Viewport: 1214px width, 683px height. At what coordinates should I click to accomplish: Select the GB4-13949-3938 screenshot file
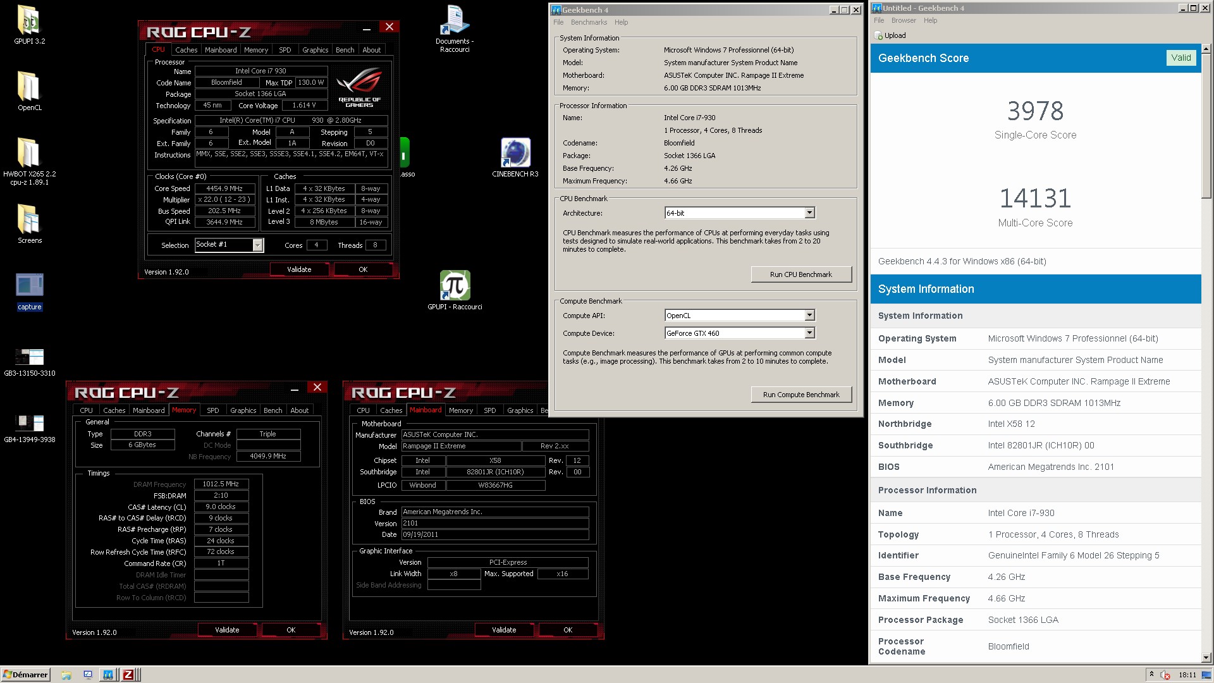[x=29, y=428]
